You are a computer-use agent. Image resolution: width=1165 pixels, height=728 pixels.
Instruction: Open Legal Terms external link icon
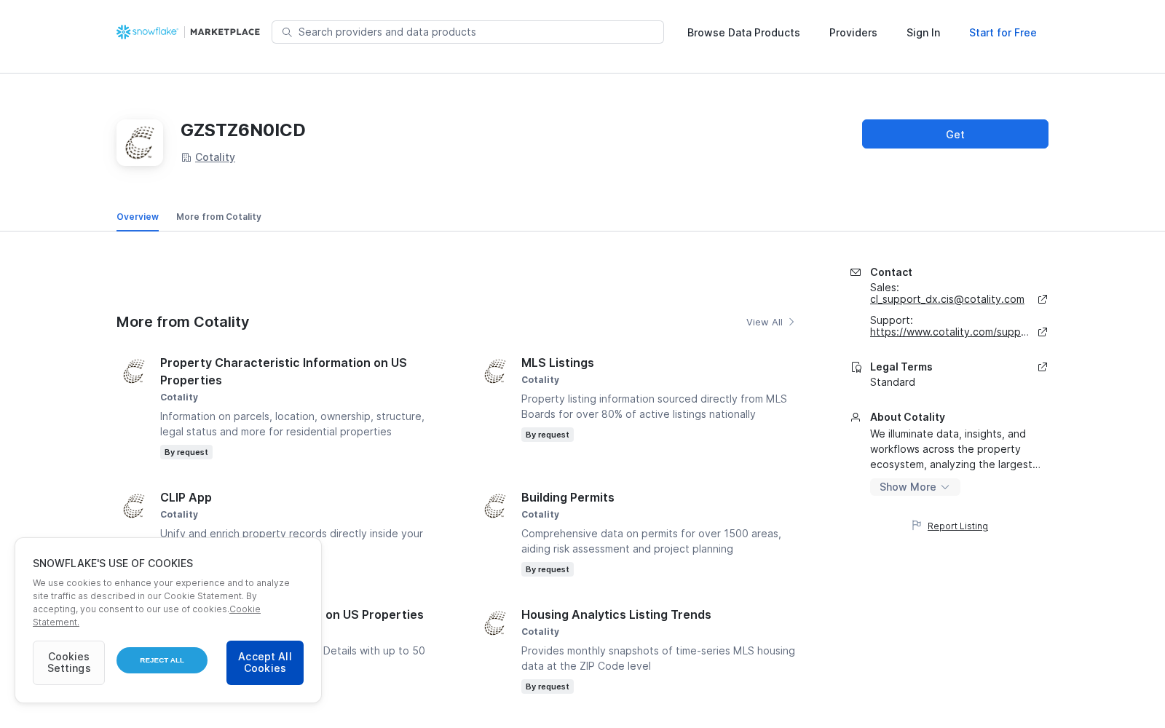1043,367
